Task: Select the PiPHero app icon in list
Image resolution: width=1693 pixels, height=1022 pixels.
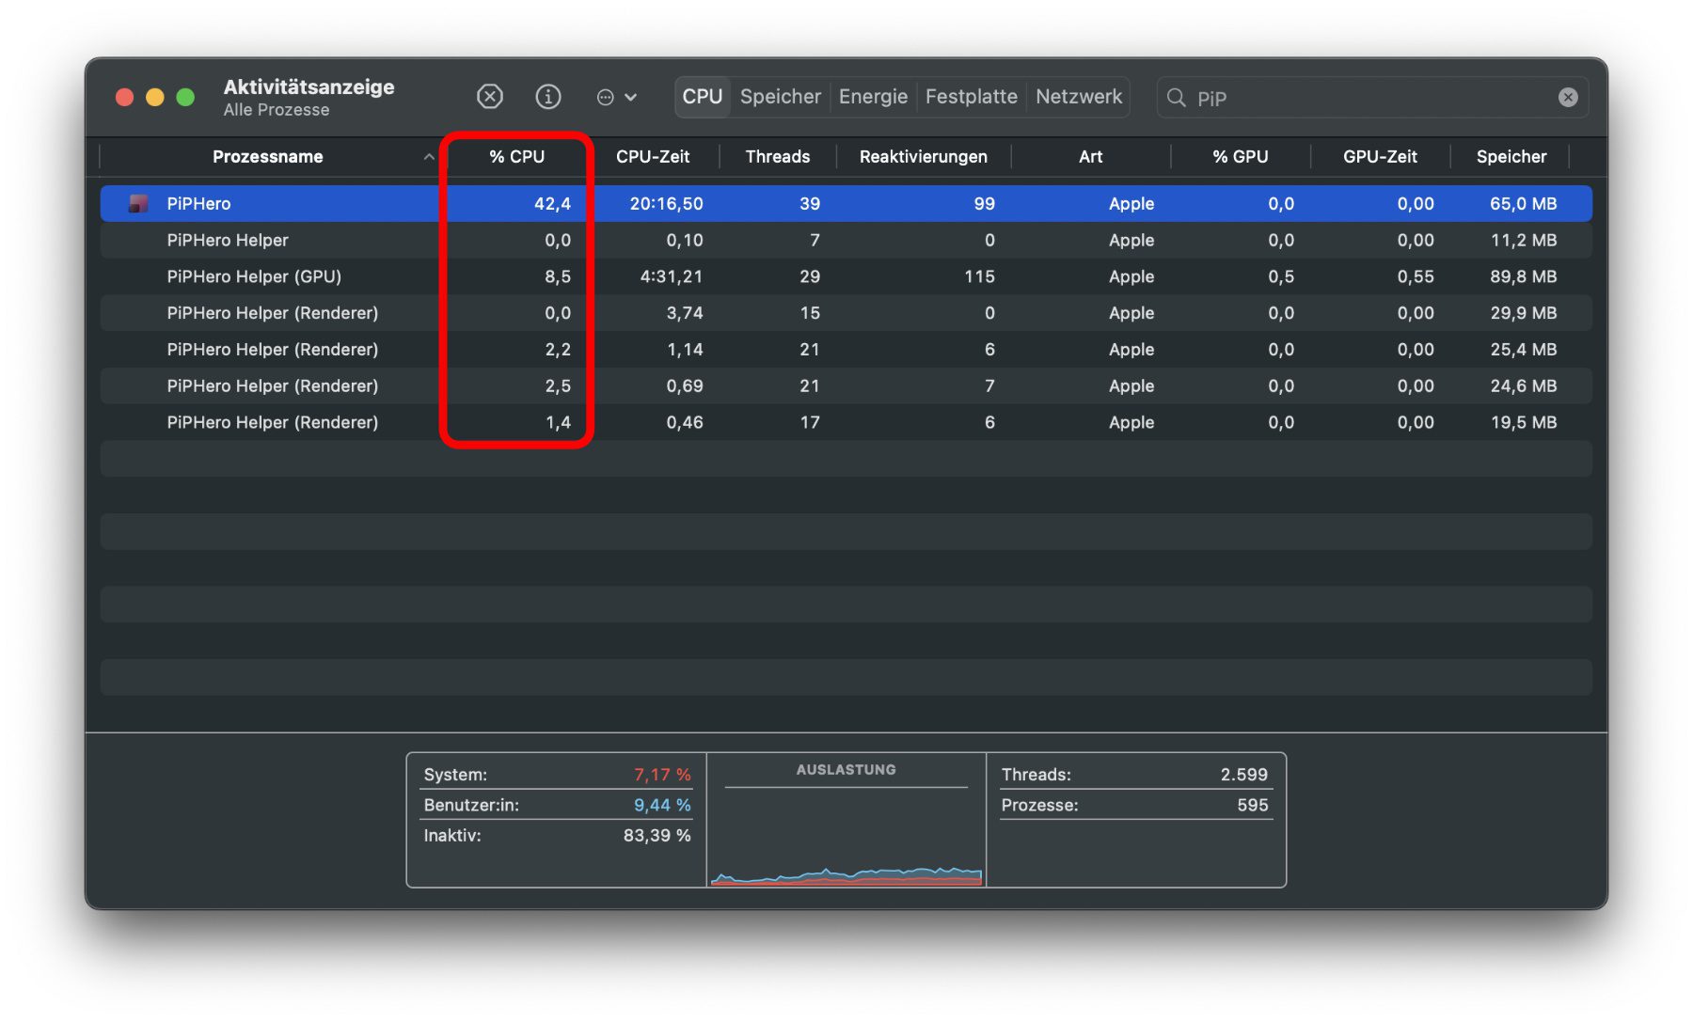Action: pyautogui.click(x=138, y=203)
